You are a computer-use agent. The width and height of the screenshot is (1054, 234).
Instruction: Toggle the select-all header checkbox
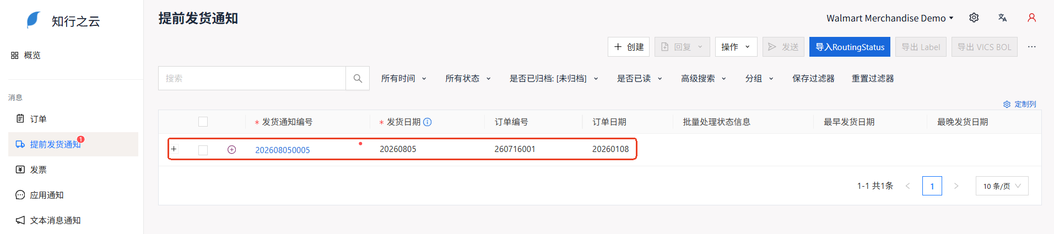point(203,122)
